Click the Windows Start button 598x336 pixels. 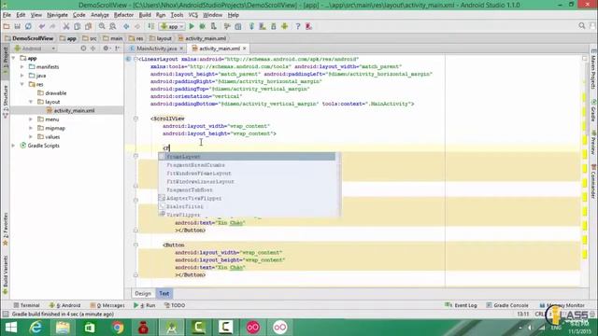tap(10, 328)
